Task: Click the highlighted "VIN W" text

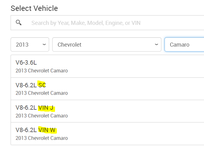Action: [x=47, y=130]
